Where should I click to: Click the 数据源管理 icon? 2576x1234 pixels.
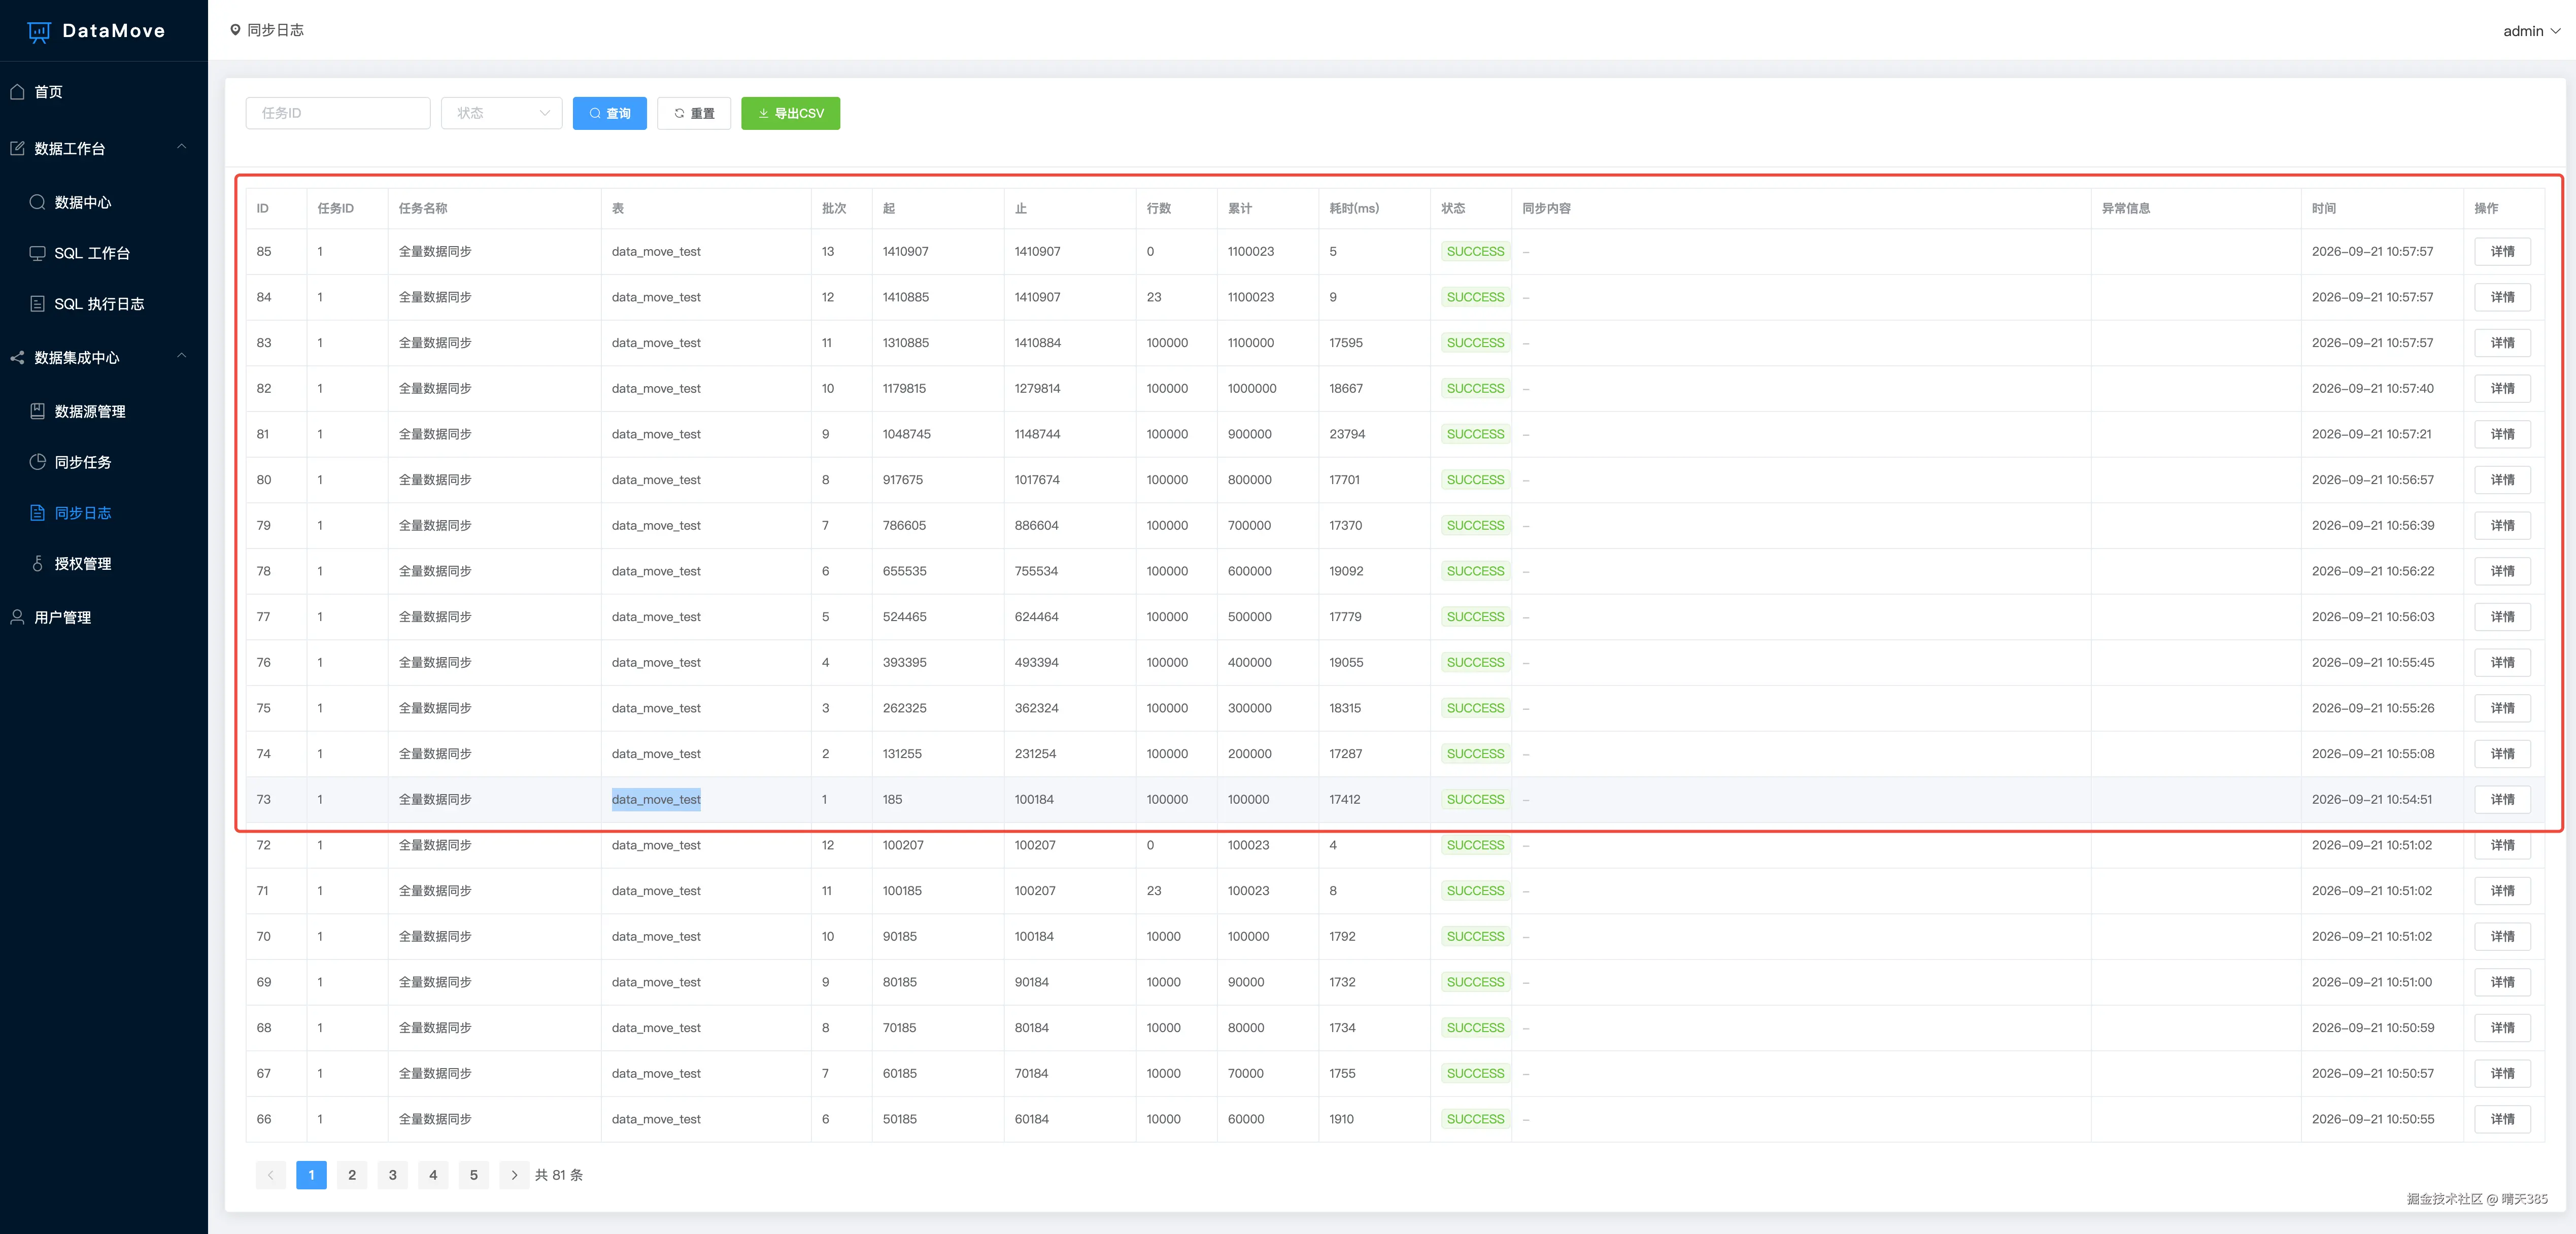click(x=37, y=411)
